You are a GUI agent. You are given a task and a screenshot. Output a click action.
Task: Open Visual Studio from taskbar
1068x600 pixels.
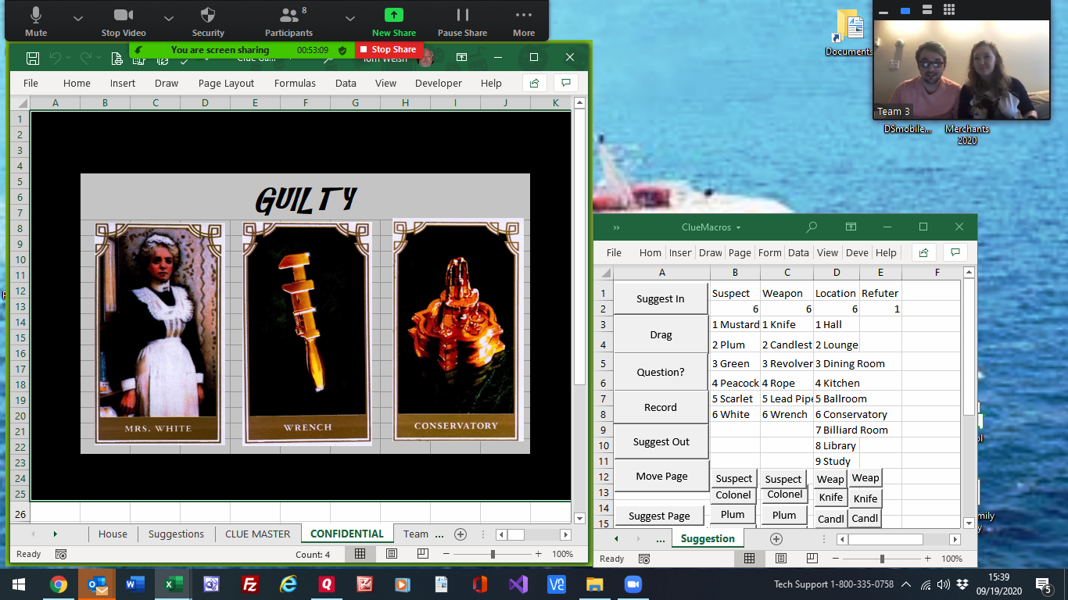click(x=518, y=584)
